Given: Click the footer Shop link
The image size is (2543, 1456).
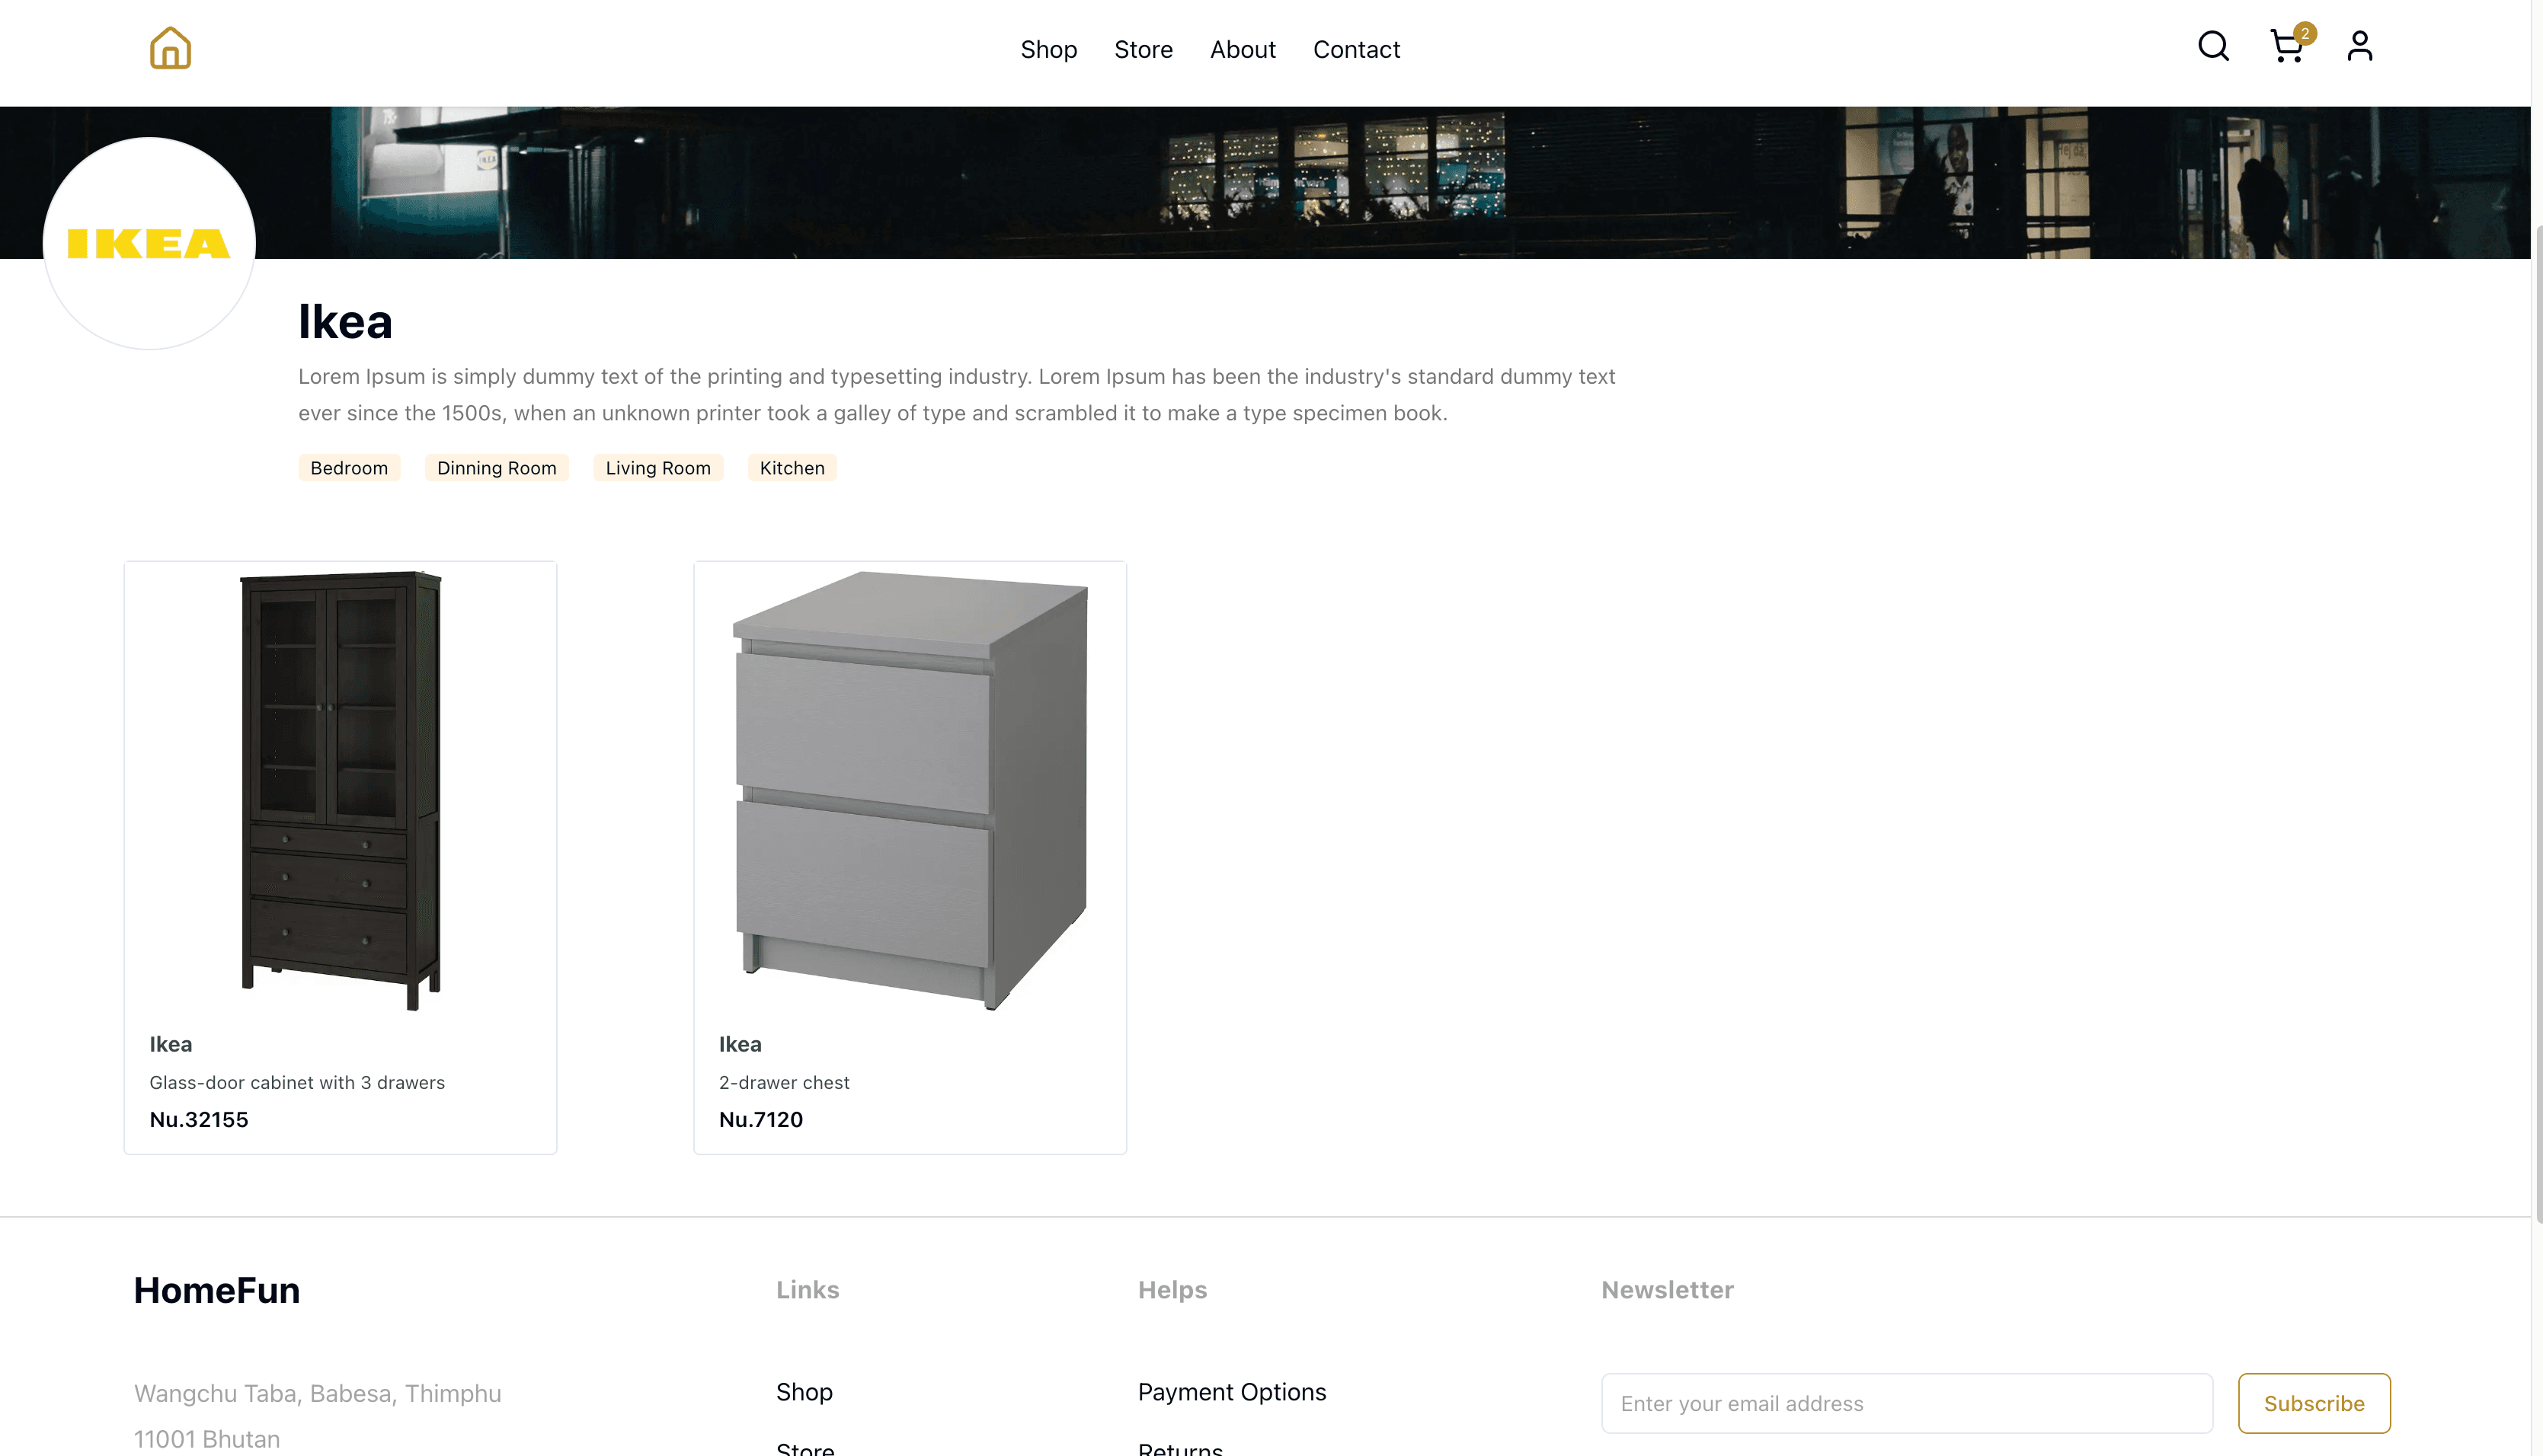Looking at the screenshot, I should (803, 1392).
